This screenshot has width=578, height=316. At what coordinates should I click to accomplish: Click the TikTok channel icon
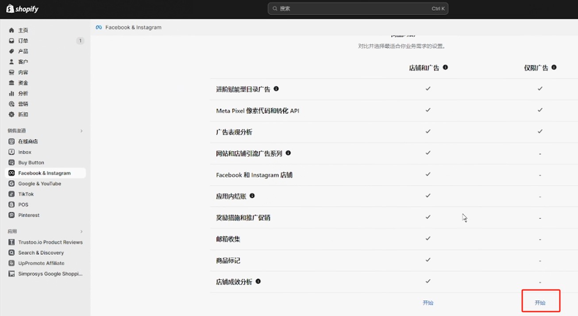[x=12, y=194]
